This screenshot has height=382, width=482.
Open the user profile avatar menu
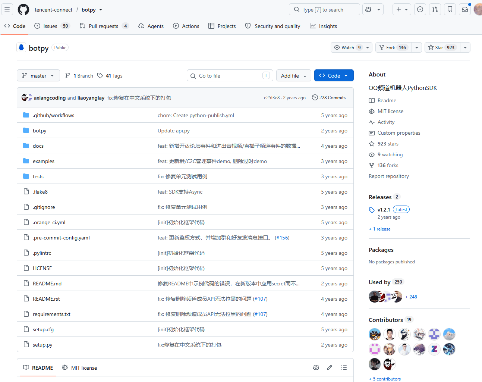coord(478,9)
